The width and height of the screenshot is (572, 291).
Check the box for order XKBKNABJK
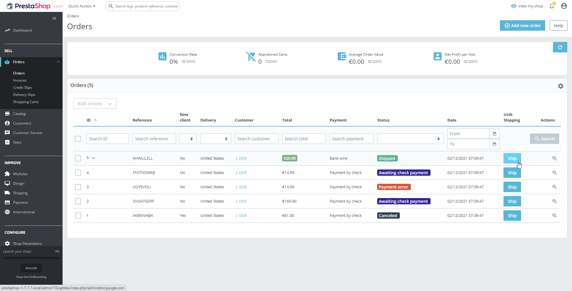78,216
